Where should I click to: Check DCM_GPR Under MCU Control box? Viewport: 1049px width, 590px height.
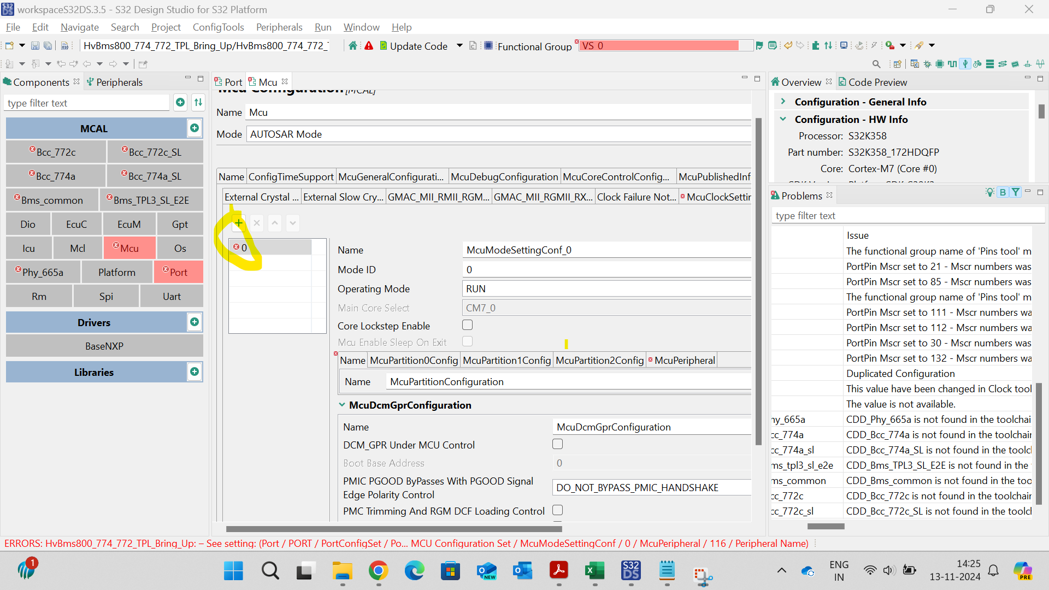click(557, 444)
